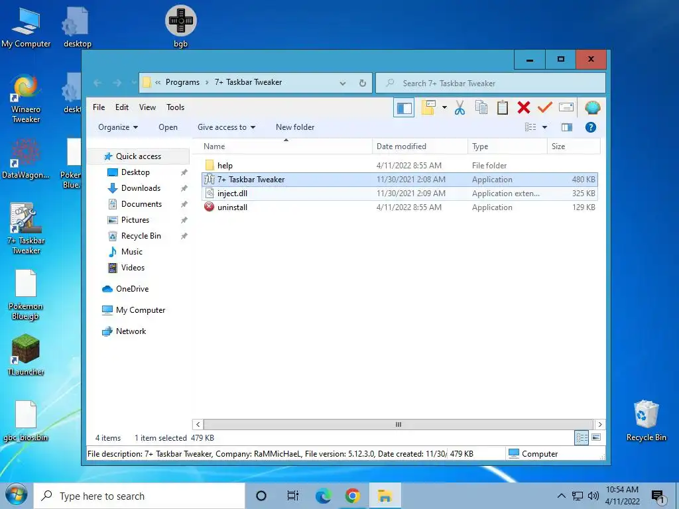Select the inject.dll file
Screen dimensions: 679x509
click(x=399, y=194)
